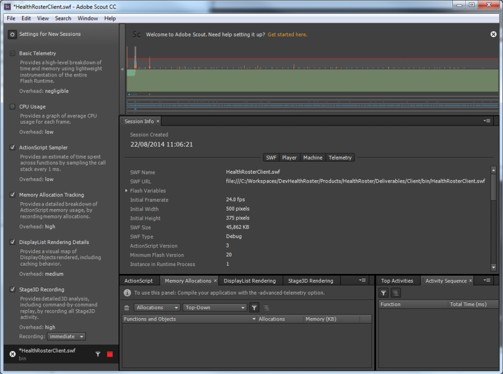Viewport: 503px width, 374px height.
Task: Enable the CPU Usage checkbox
Action: tap(13, 107)
